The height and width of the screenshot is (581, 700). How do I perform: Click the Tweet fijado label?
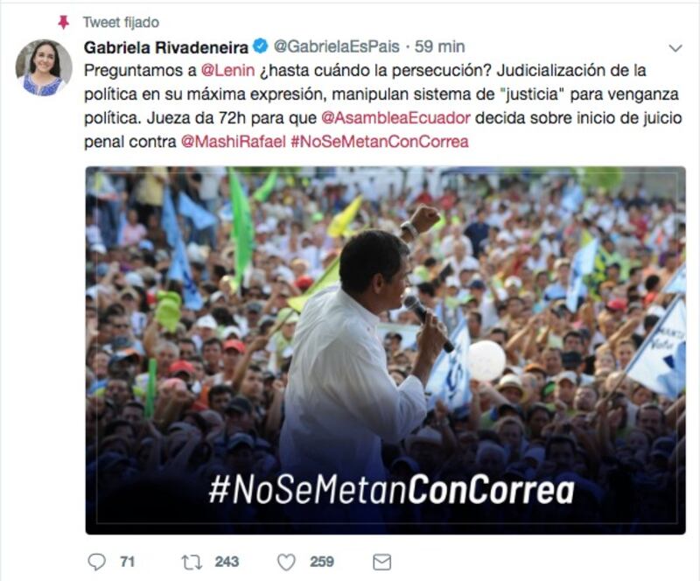click(121, 23)
